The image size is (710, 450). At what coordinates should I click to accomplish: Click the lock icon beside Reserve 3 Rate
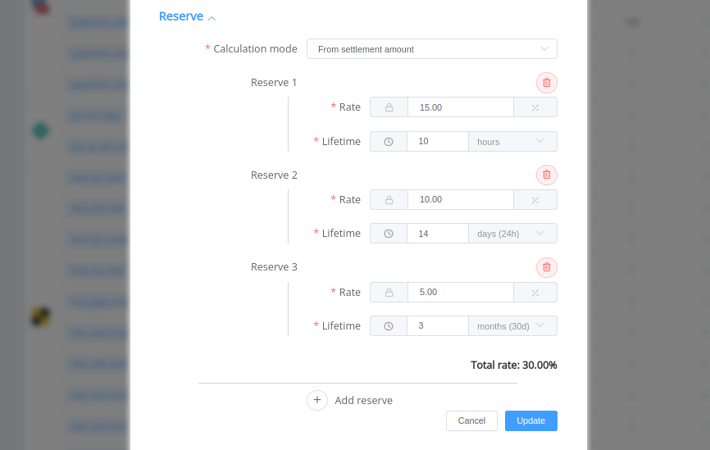tap(389, 293)
